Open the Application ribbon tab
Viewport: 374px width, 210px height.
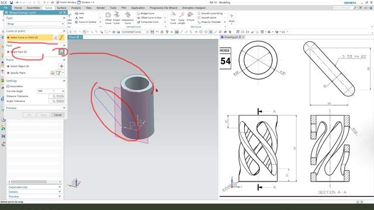(x=138, y=8)
